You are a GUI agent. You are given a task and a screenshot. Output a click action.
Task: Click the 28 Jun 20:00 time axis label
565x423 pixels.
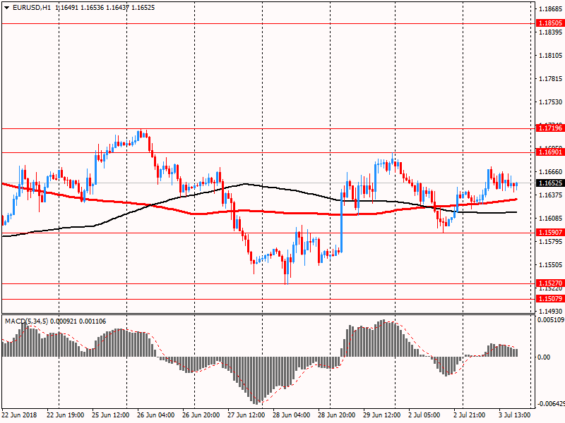[x=337, y=415]
